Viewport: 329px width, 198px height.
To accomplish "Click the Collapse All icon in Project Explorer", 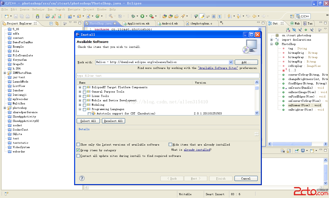I will (x=51, y=23).
